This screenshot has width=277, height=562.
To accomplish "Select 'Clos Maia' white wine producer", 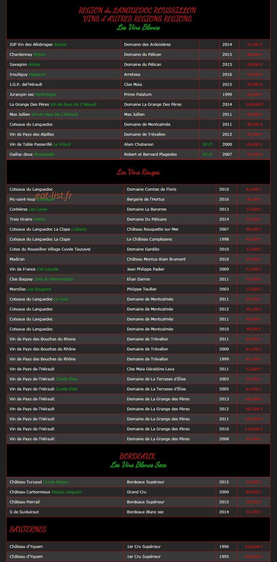I will point(133,84).
